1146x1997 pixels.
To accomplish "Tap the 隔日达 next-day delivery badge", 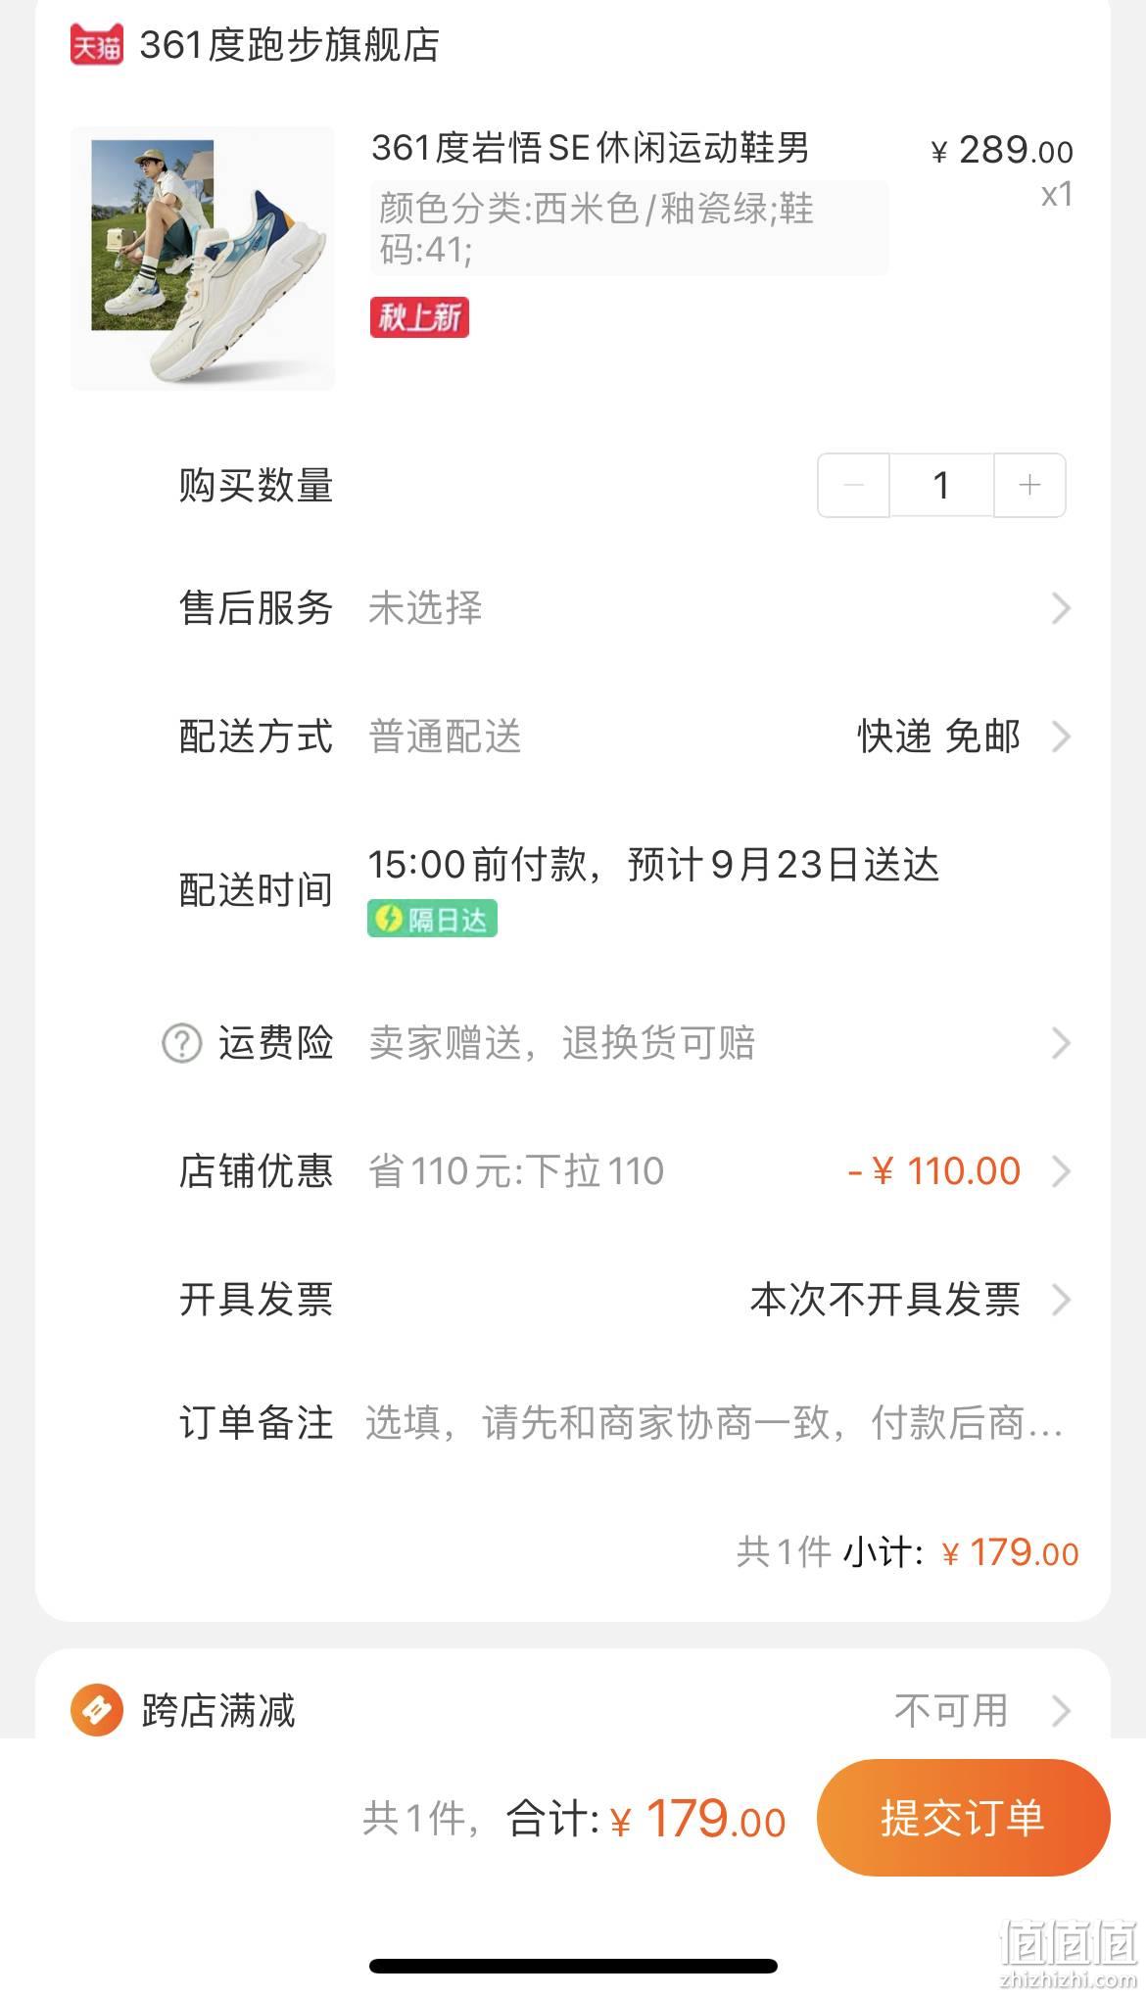I will click(432, 920).
